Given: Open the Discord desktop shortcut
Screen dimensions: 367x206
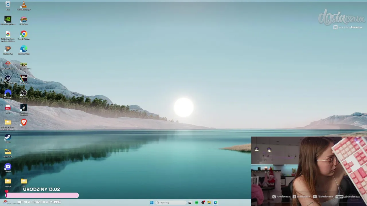Looking at the screenshot, I should click(x=8, y=168).
